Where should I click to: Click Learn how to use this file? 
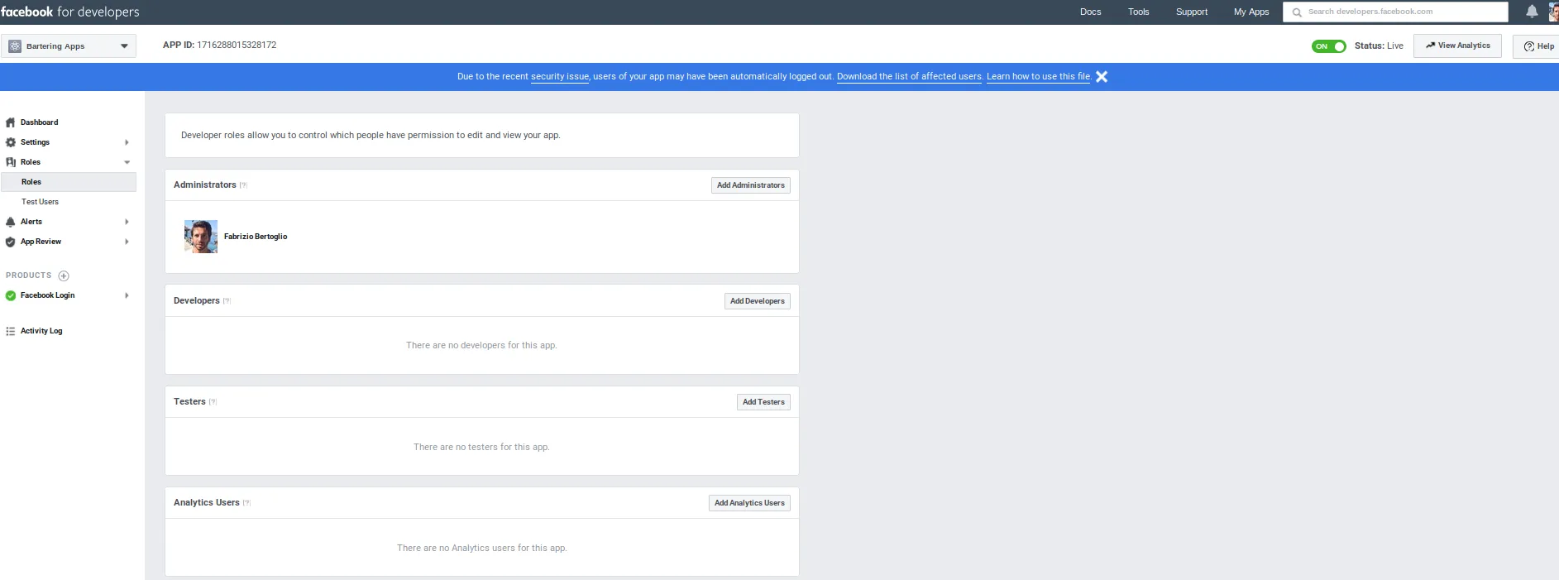pos(1039,77)
